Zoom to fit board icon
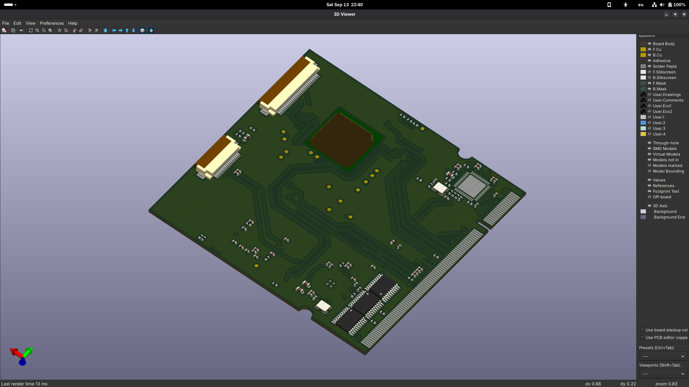The image size is (689, 387). click(50, 30)
